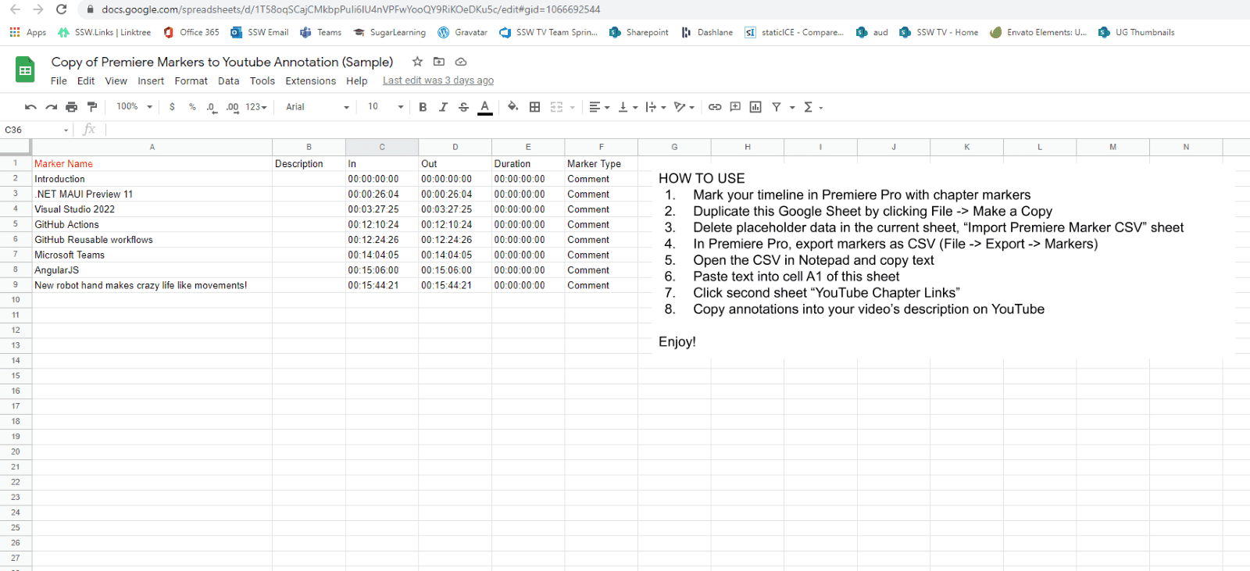Open the fill color picker
Image resolution: width=1250 pixels, height=571 pixels.
[x=512, y=107]
